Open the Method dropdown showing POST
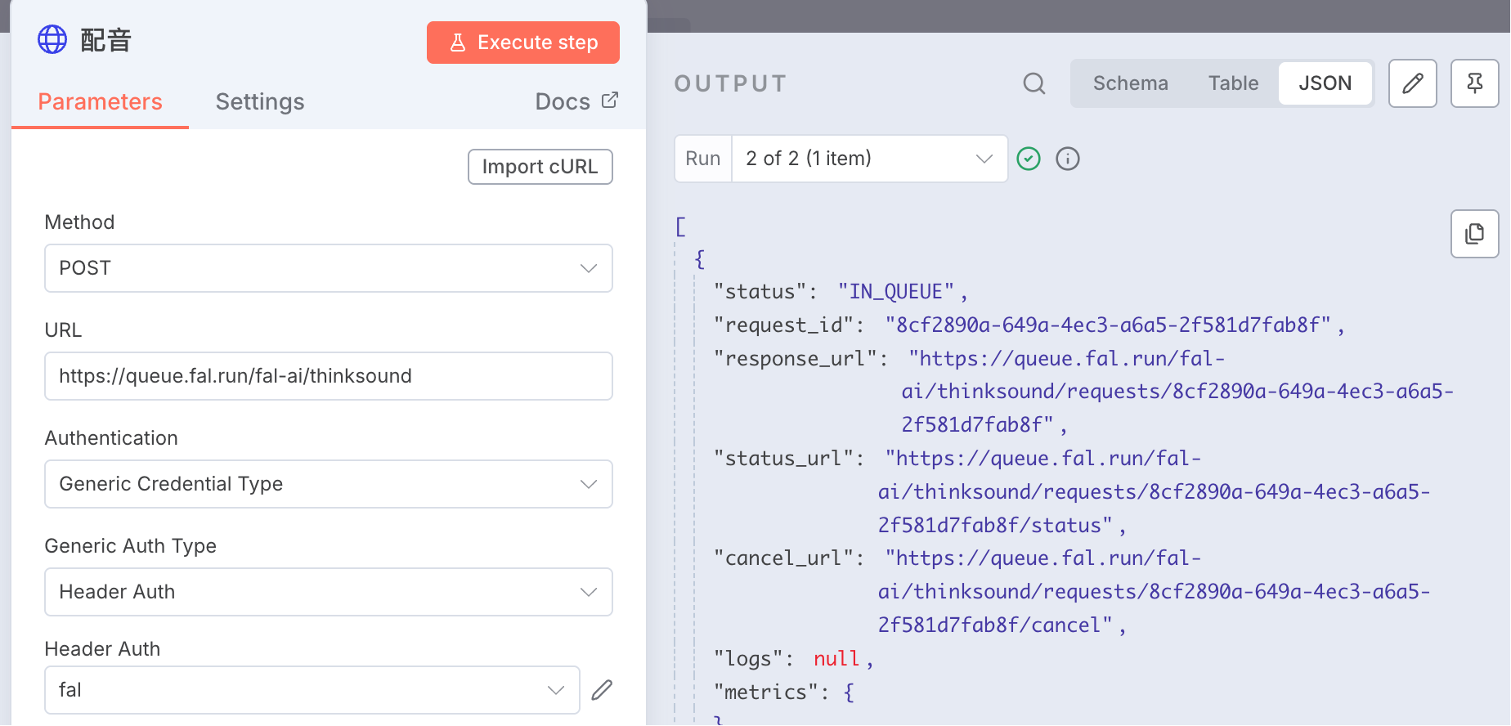1511x726 pixels. [x=329, y=268]
